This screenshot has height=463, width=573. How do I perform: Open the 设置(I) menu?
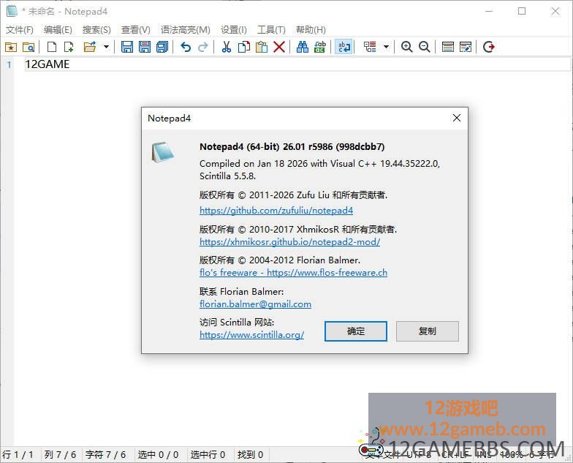234,29
